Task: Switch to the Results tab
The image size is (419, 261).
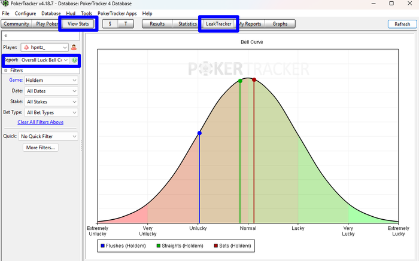Action: [x=157, y=24]
